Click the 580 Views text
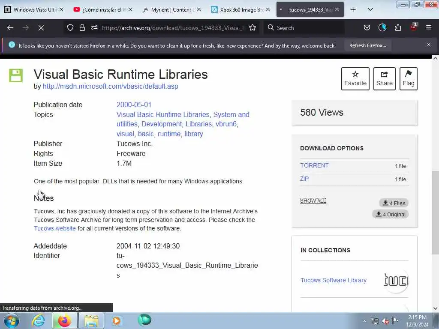Screen dimensions: 439x329 point(322,113)
